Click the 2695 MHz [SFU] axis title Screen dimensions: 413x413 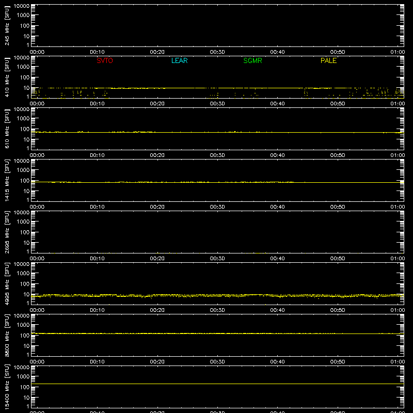click(7, 232)
